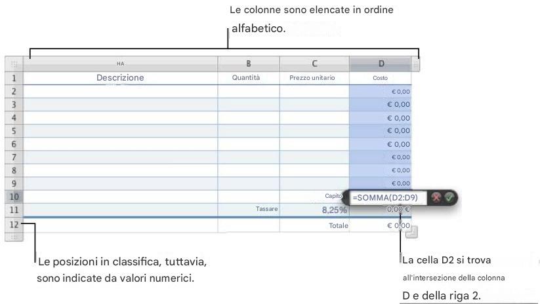Click the 0,00 € cell in row 11
540x304 pixels.
tap(380, 210)
